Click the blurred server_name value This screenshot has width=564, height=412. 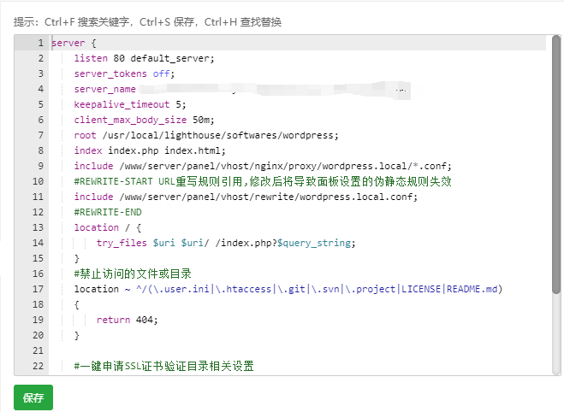pyautogui.click(x=274, y=89)
